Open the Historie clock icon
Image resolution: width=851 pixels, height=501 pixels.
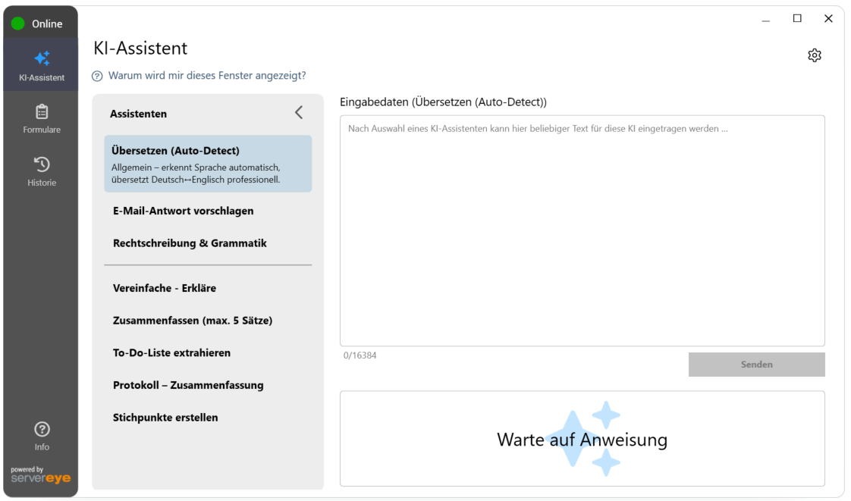[42, 164]
